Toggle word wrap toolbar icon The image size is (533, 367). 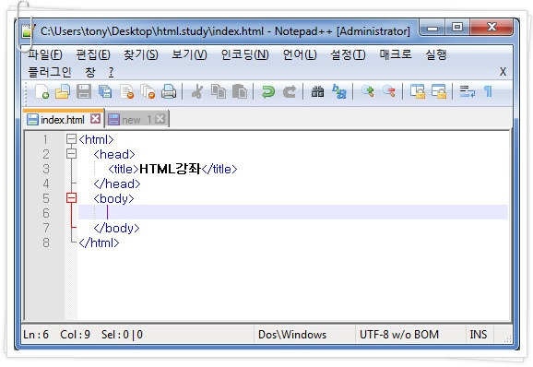[x=467, y=91]
